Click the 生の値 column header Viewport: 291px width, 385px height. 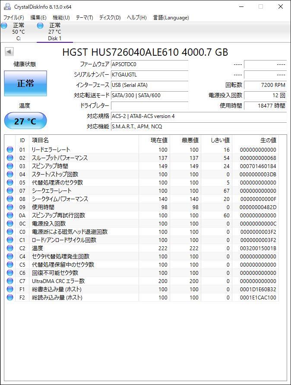(255, 140)
